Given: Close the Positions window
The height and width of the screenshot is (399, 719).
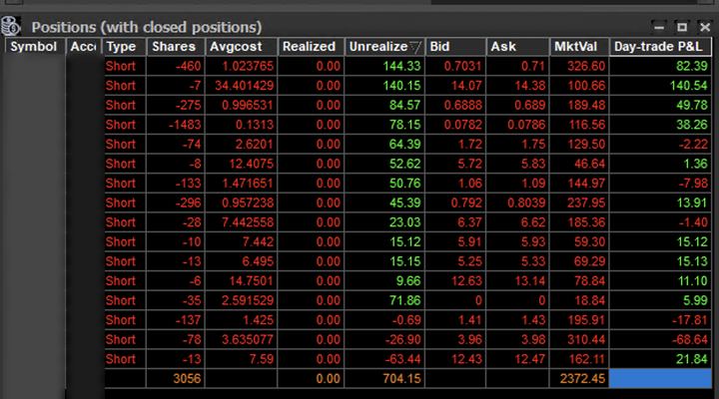Looking at the screenshot, I should click(705, 28).
